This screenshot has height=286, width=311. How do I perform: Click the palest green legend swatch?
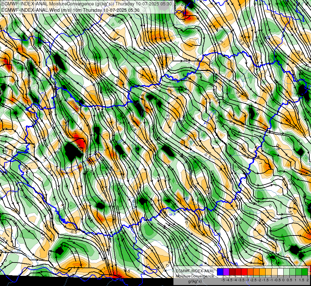click(x=287, y=272)
